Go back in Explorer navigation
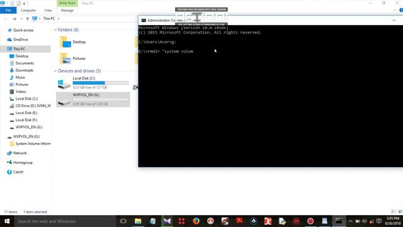The image size is (403, 227). [6, 19]
